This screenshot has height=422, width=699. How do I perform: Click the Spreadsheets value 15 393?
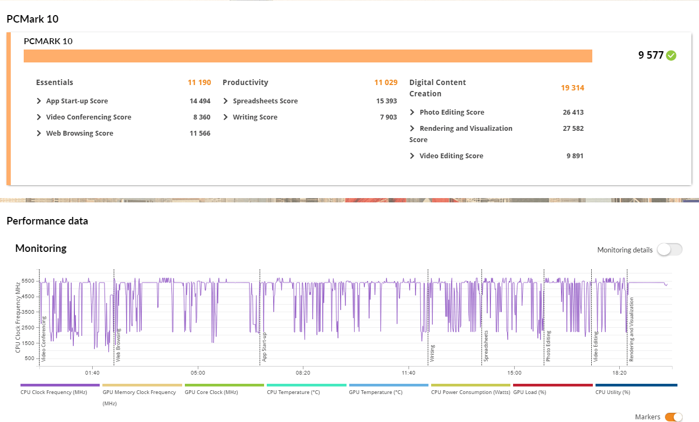(x=386, y=101)
